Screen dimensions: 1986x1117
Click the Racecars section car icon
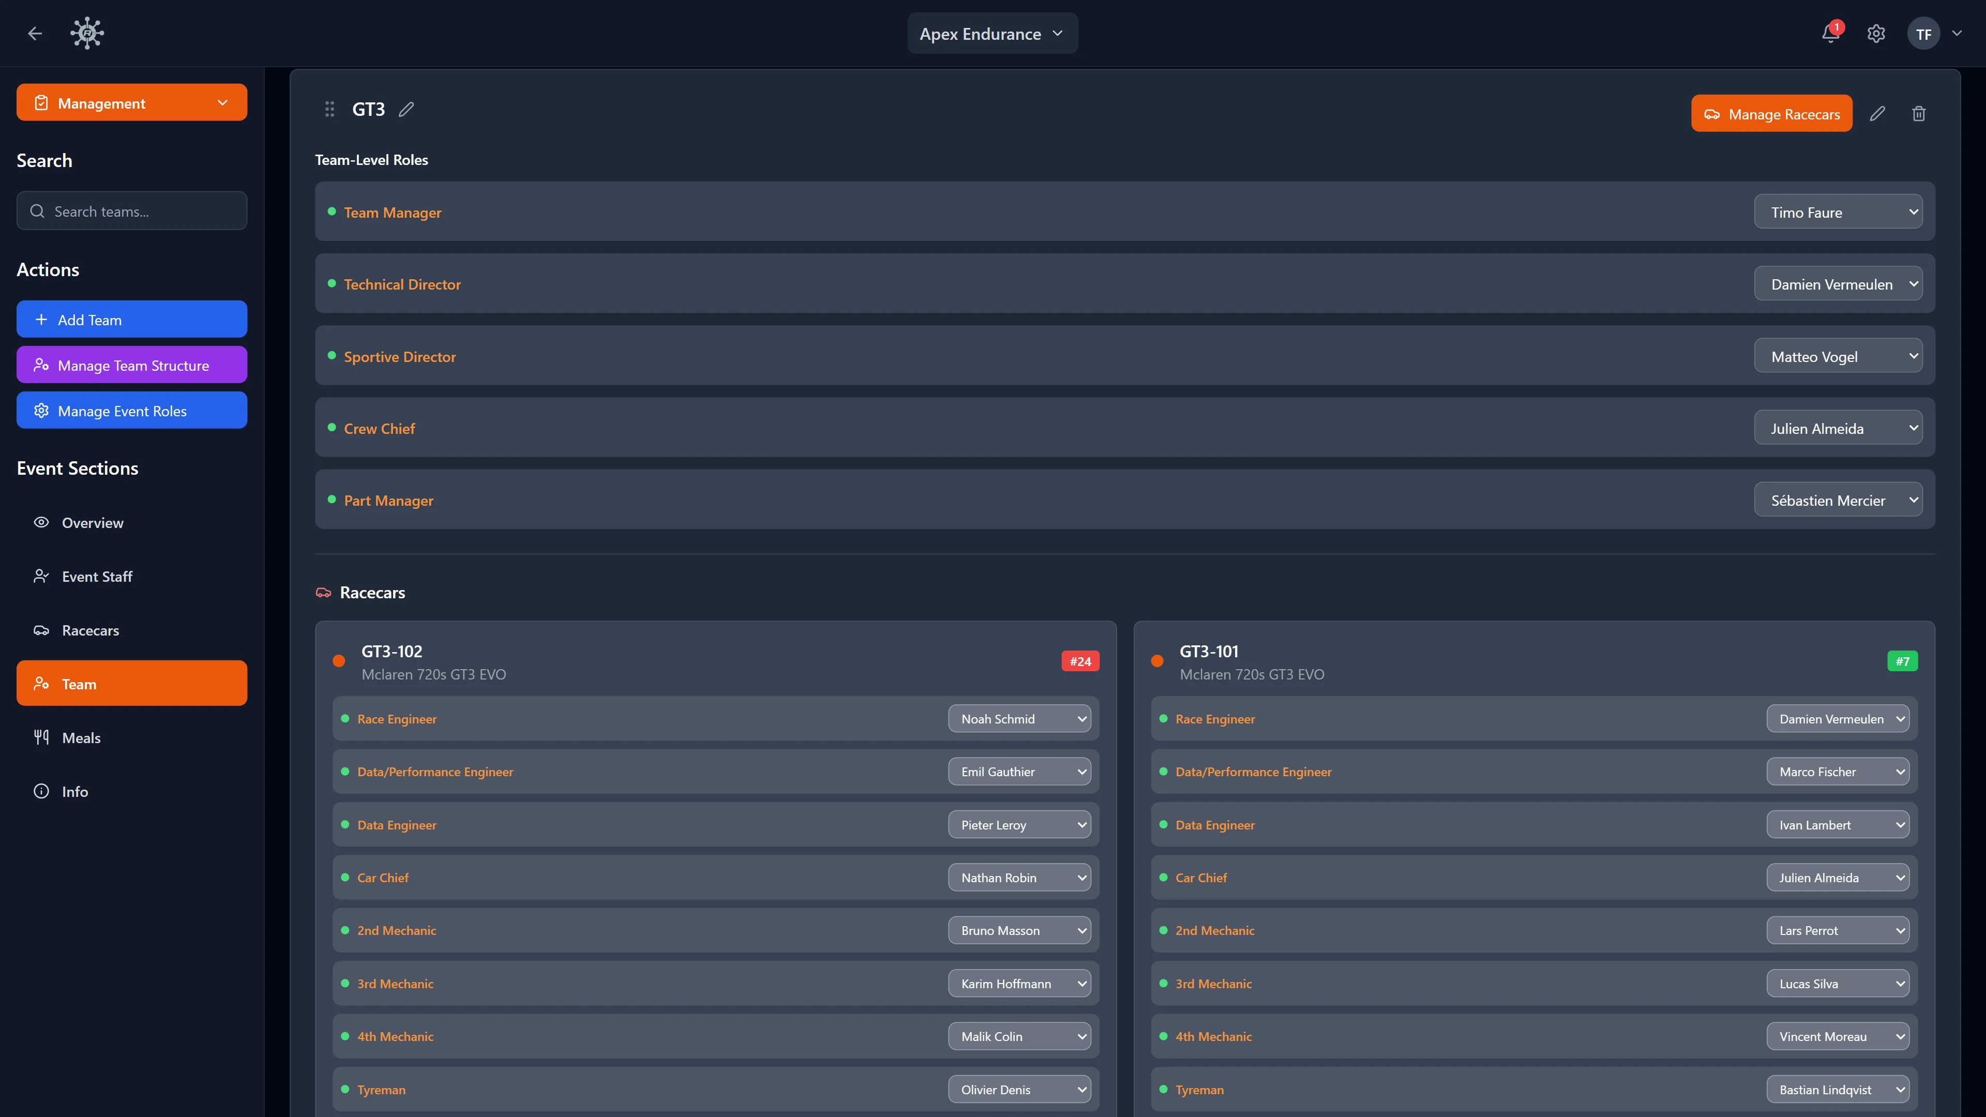tap(324, 593)
